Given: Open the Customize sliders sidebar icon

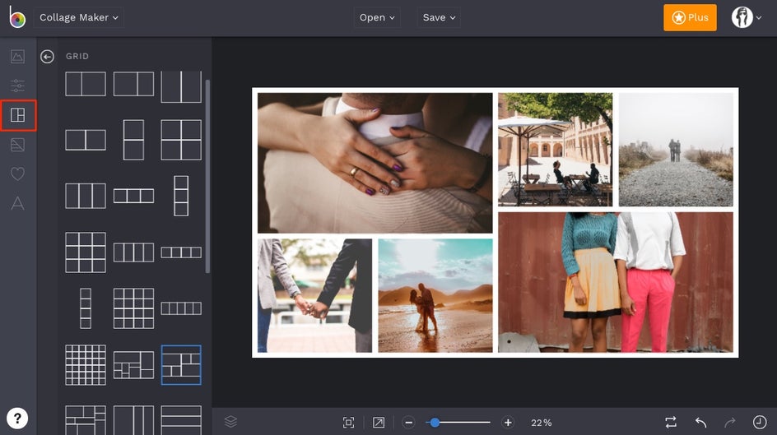Looking at the screenshot, I should coord(17,86).
